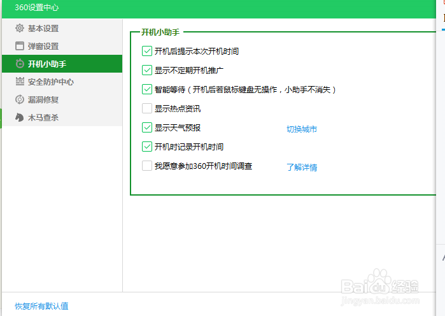Image resolution: width=445 pixels, height=316 pixels.
Task: Uncheck 显示天气预报
Action: 147,127
